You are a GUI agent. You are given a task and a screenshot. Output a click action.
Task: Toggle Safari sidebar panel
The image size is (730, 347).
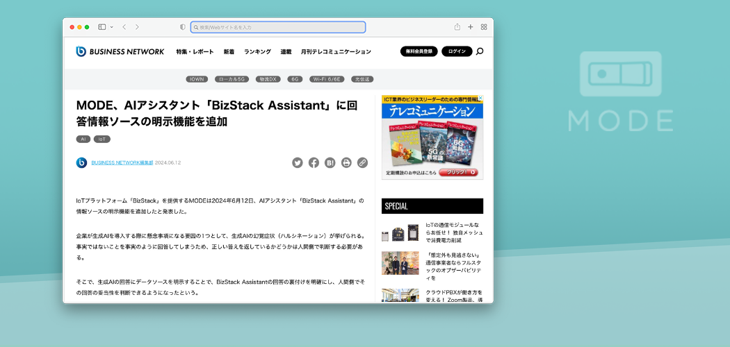[102, 27]
